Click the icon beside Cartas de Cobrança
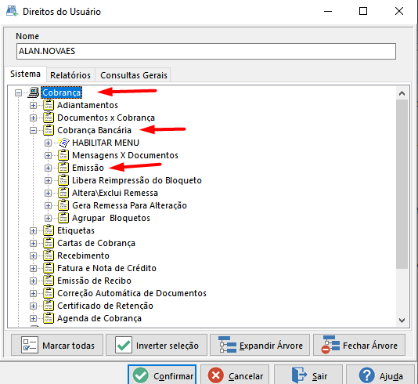This screenshot has width=418, height=384. click(x=49, y=243)
